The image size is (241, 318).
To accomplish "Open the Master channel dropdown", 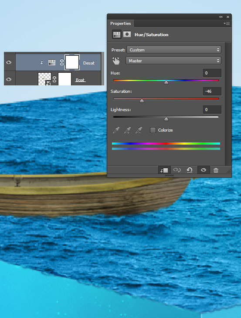I will pos(173,61).
